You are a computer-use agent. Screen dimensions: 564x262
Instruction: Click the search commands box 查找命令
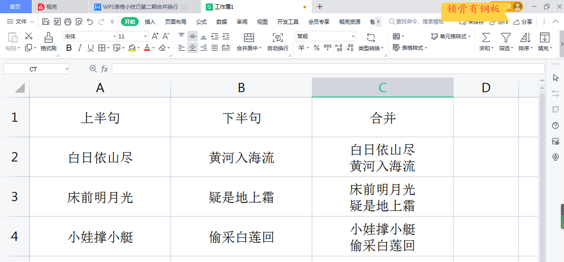point(416,22)
